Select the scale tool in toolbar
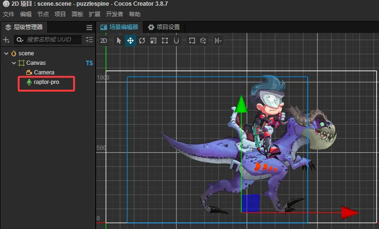Image resolution: width=379 pixels, height=229 pixels. 153,41
